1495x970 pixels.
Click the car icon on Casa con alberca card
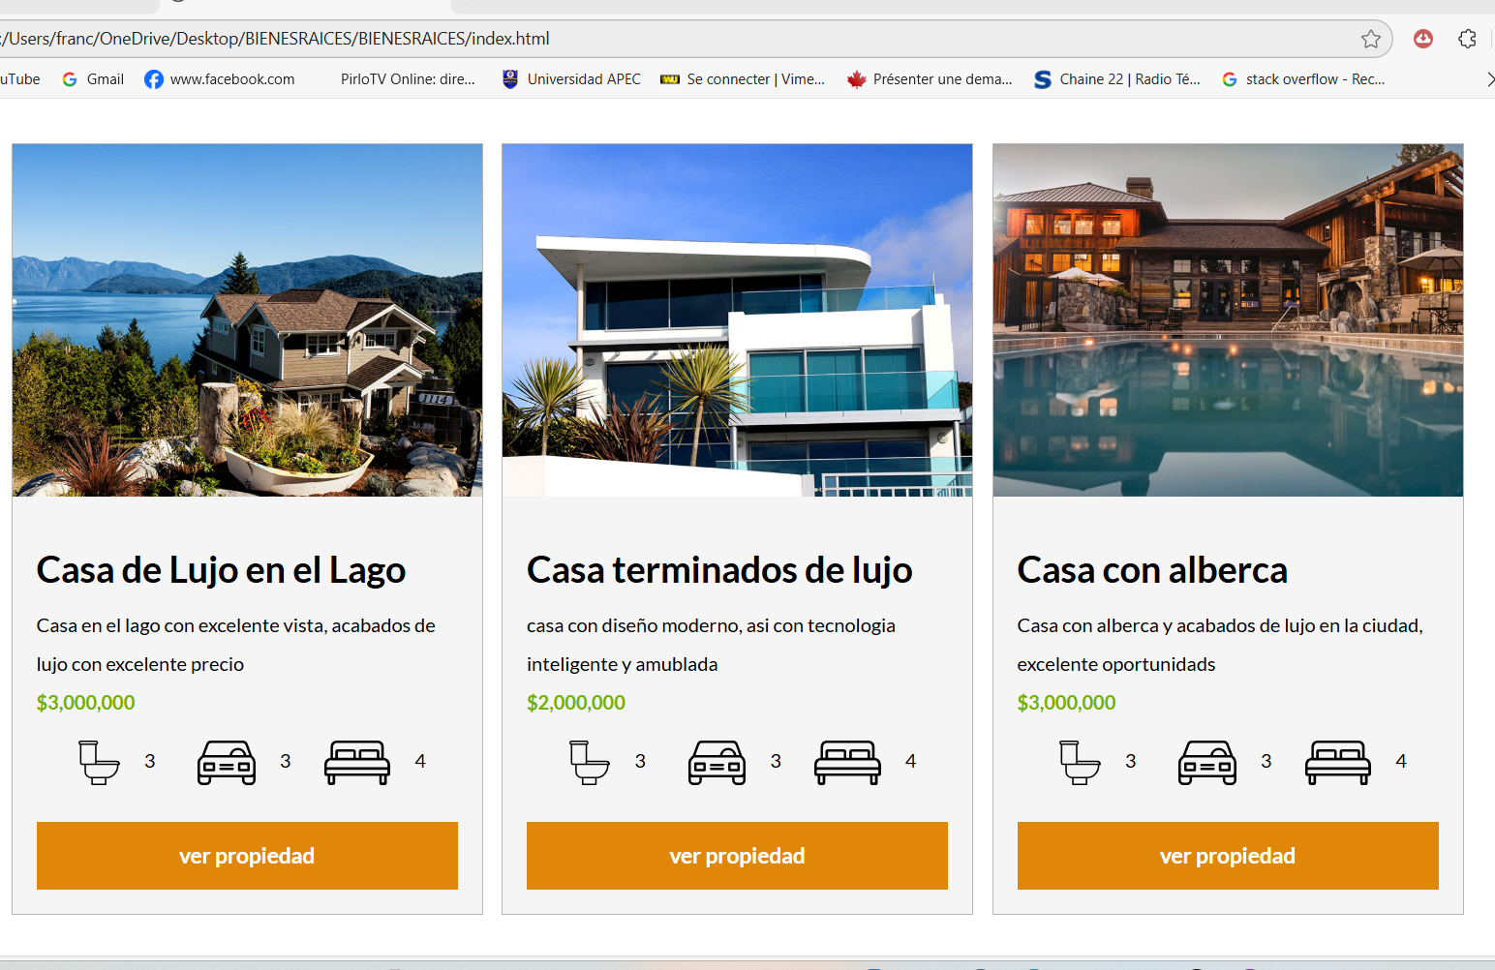[x=1206, y=762]
